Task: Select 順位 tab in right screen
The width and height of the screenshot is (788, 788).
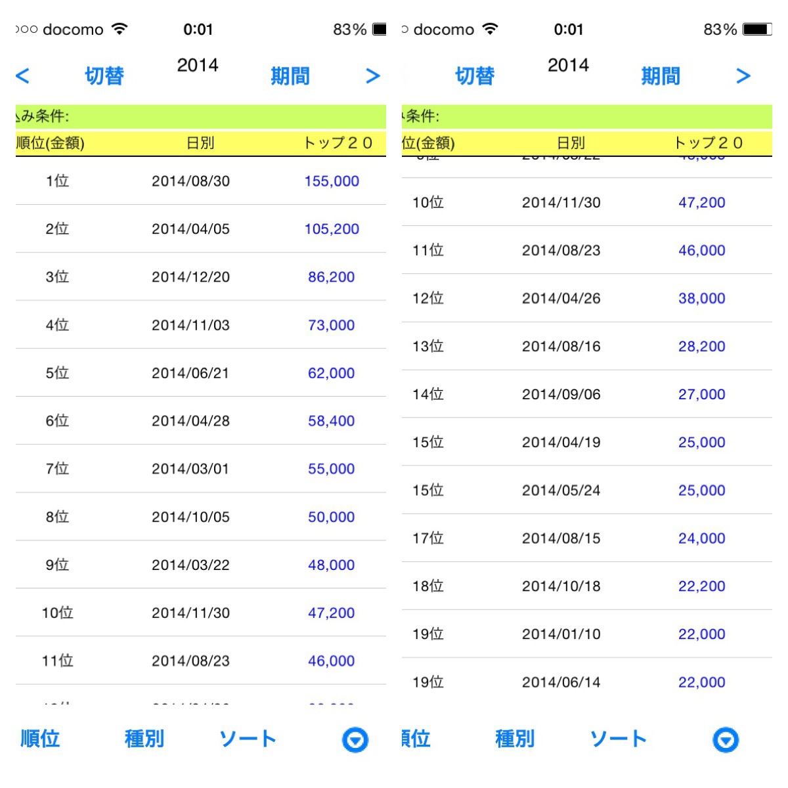Action: pyautogui.click(x=416, y=739)
